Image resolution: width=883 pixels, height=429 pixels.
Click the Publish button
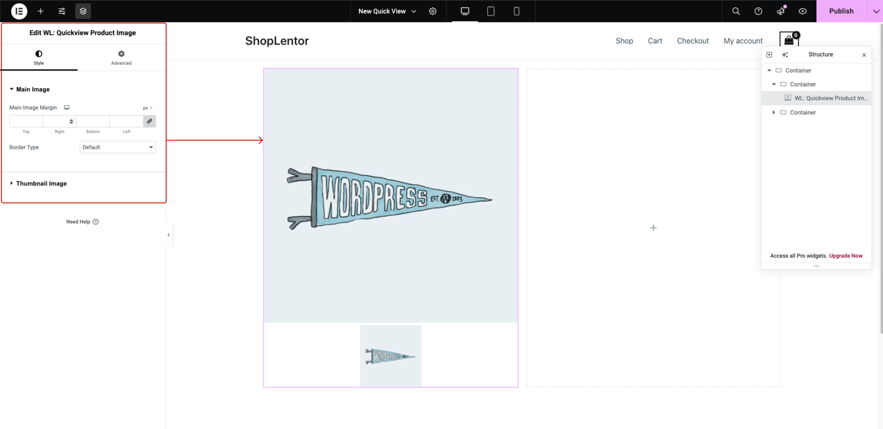coord(841,11)
